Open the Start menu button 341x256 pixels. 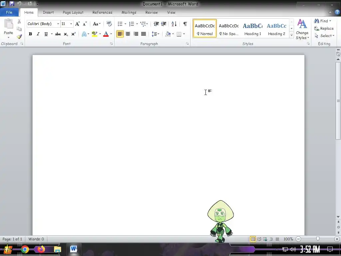point(8,249)
